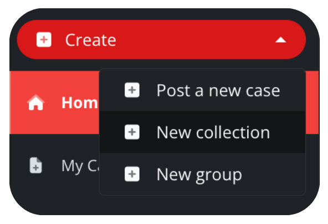Click blank space right of New group text
This screenshot has height=224, width=328.
(x=273, y=174)
